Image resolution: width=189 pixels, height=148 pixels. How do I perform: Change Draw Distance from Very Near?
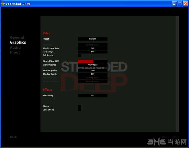click(x=93, y=65)
